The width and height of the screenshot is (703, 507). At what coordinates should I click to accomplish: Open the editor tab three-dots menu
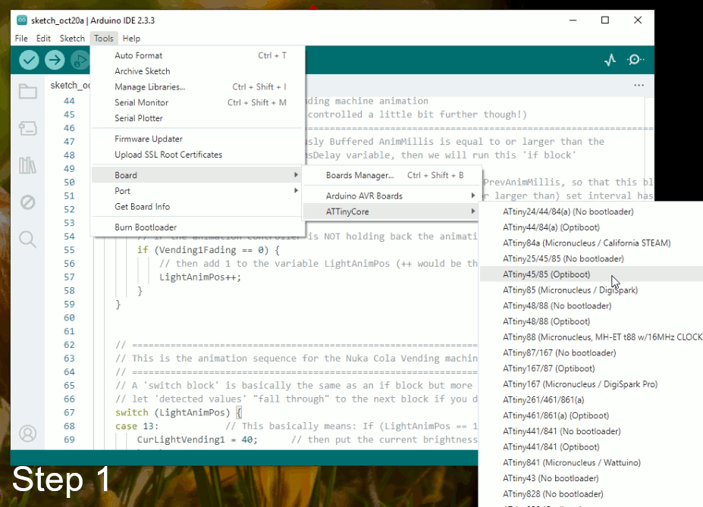pos(639,85)
